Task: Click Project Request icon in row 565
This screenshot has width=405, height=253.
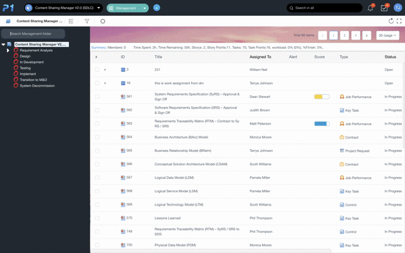Action: click(x=342, y=151)
